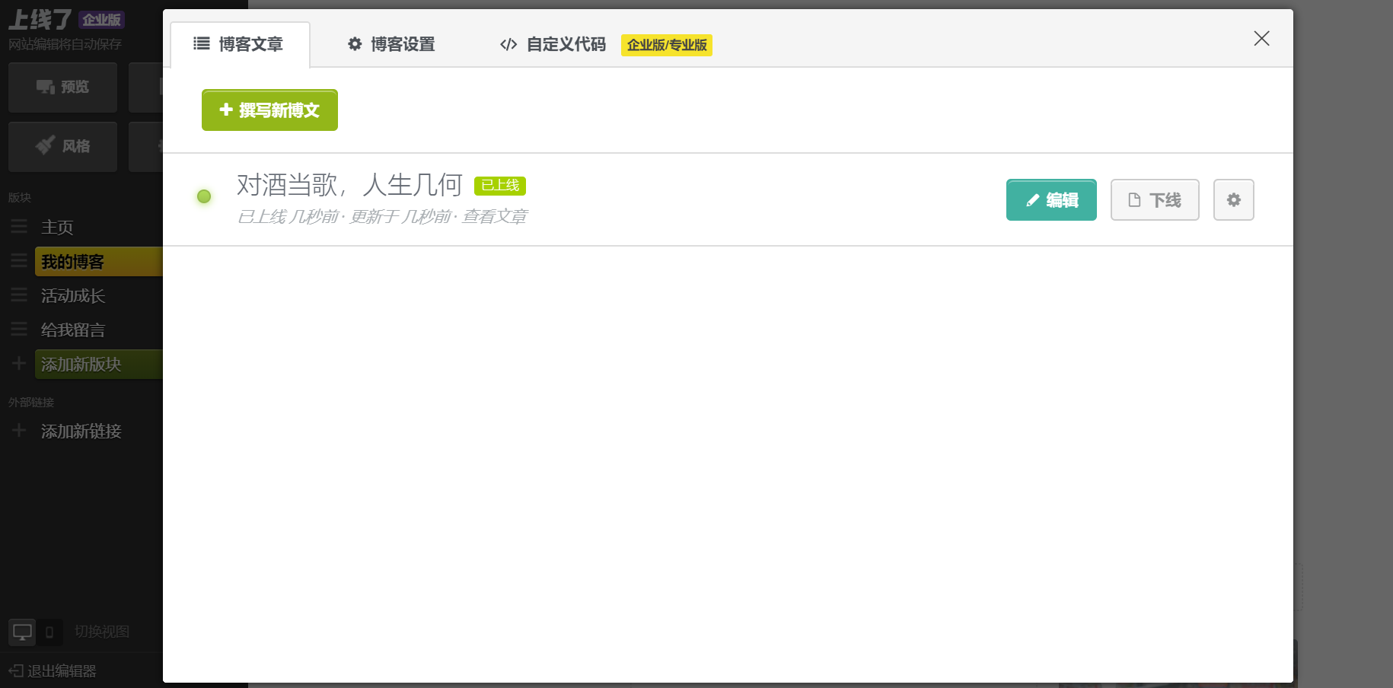Image resolution: width=1393 pixels, height=688 pixels.
Task: Click the desktop view monitor icon
Action: pyautogui.click(x=22, y=632)
